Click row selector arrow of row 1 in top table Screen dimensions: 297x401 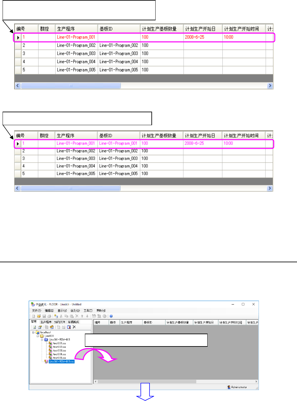click(x=18, y=37)
